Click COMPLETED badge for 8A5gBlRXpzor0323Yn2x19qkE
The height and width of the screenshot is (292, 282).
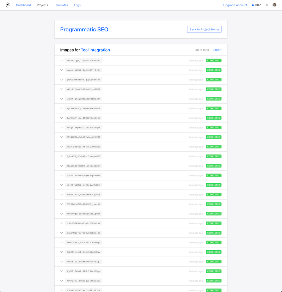click(x=214, y=128)
